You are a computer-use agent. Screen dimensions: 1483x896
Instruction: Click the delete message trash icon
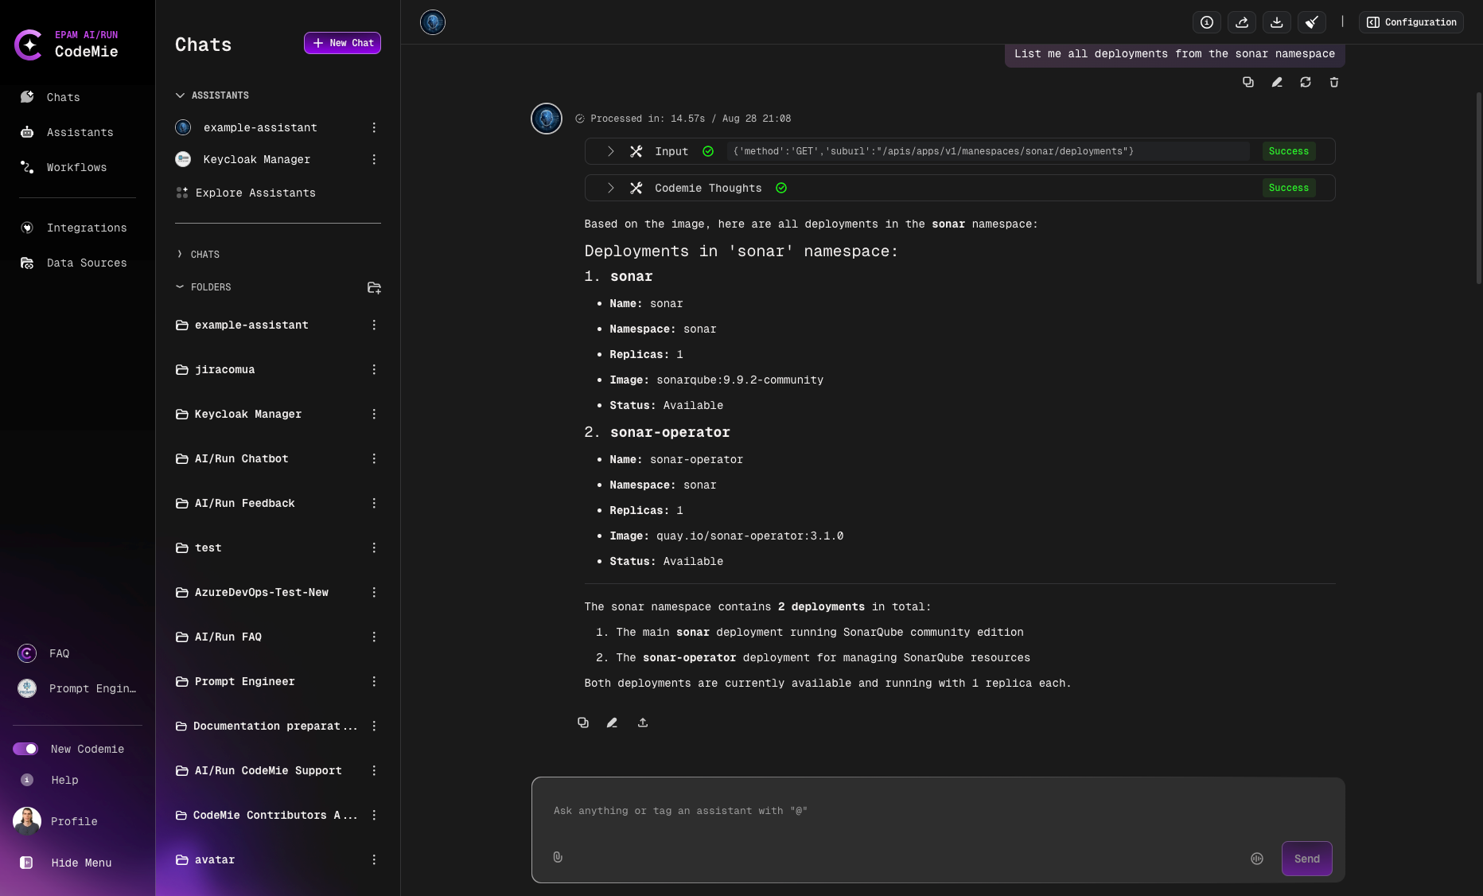pos(1334,82)
